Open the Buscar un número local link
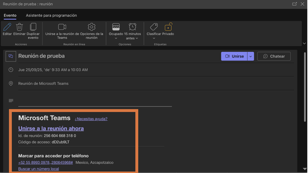This screenshot has height=173, width=308. [x=38, y=169]
